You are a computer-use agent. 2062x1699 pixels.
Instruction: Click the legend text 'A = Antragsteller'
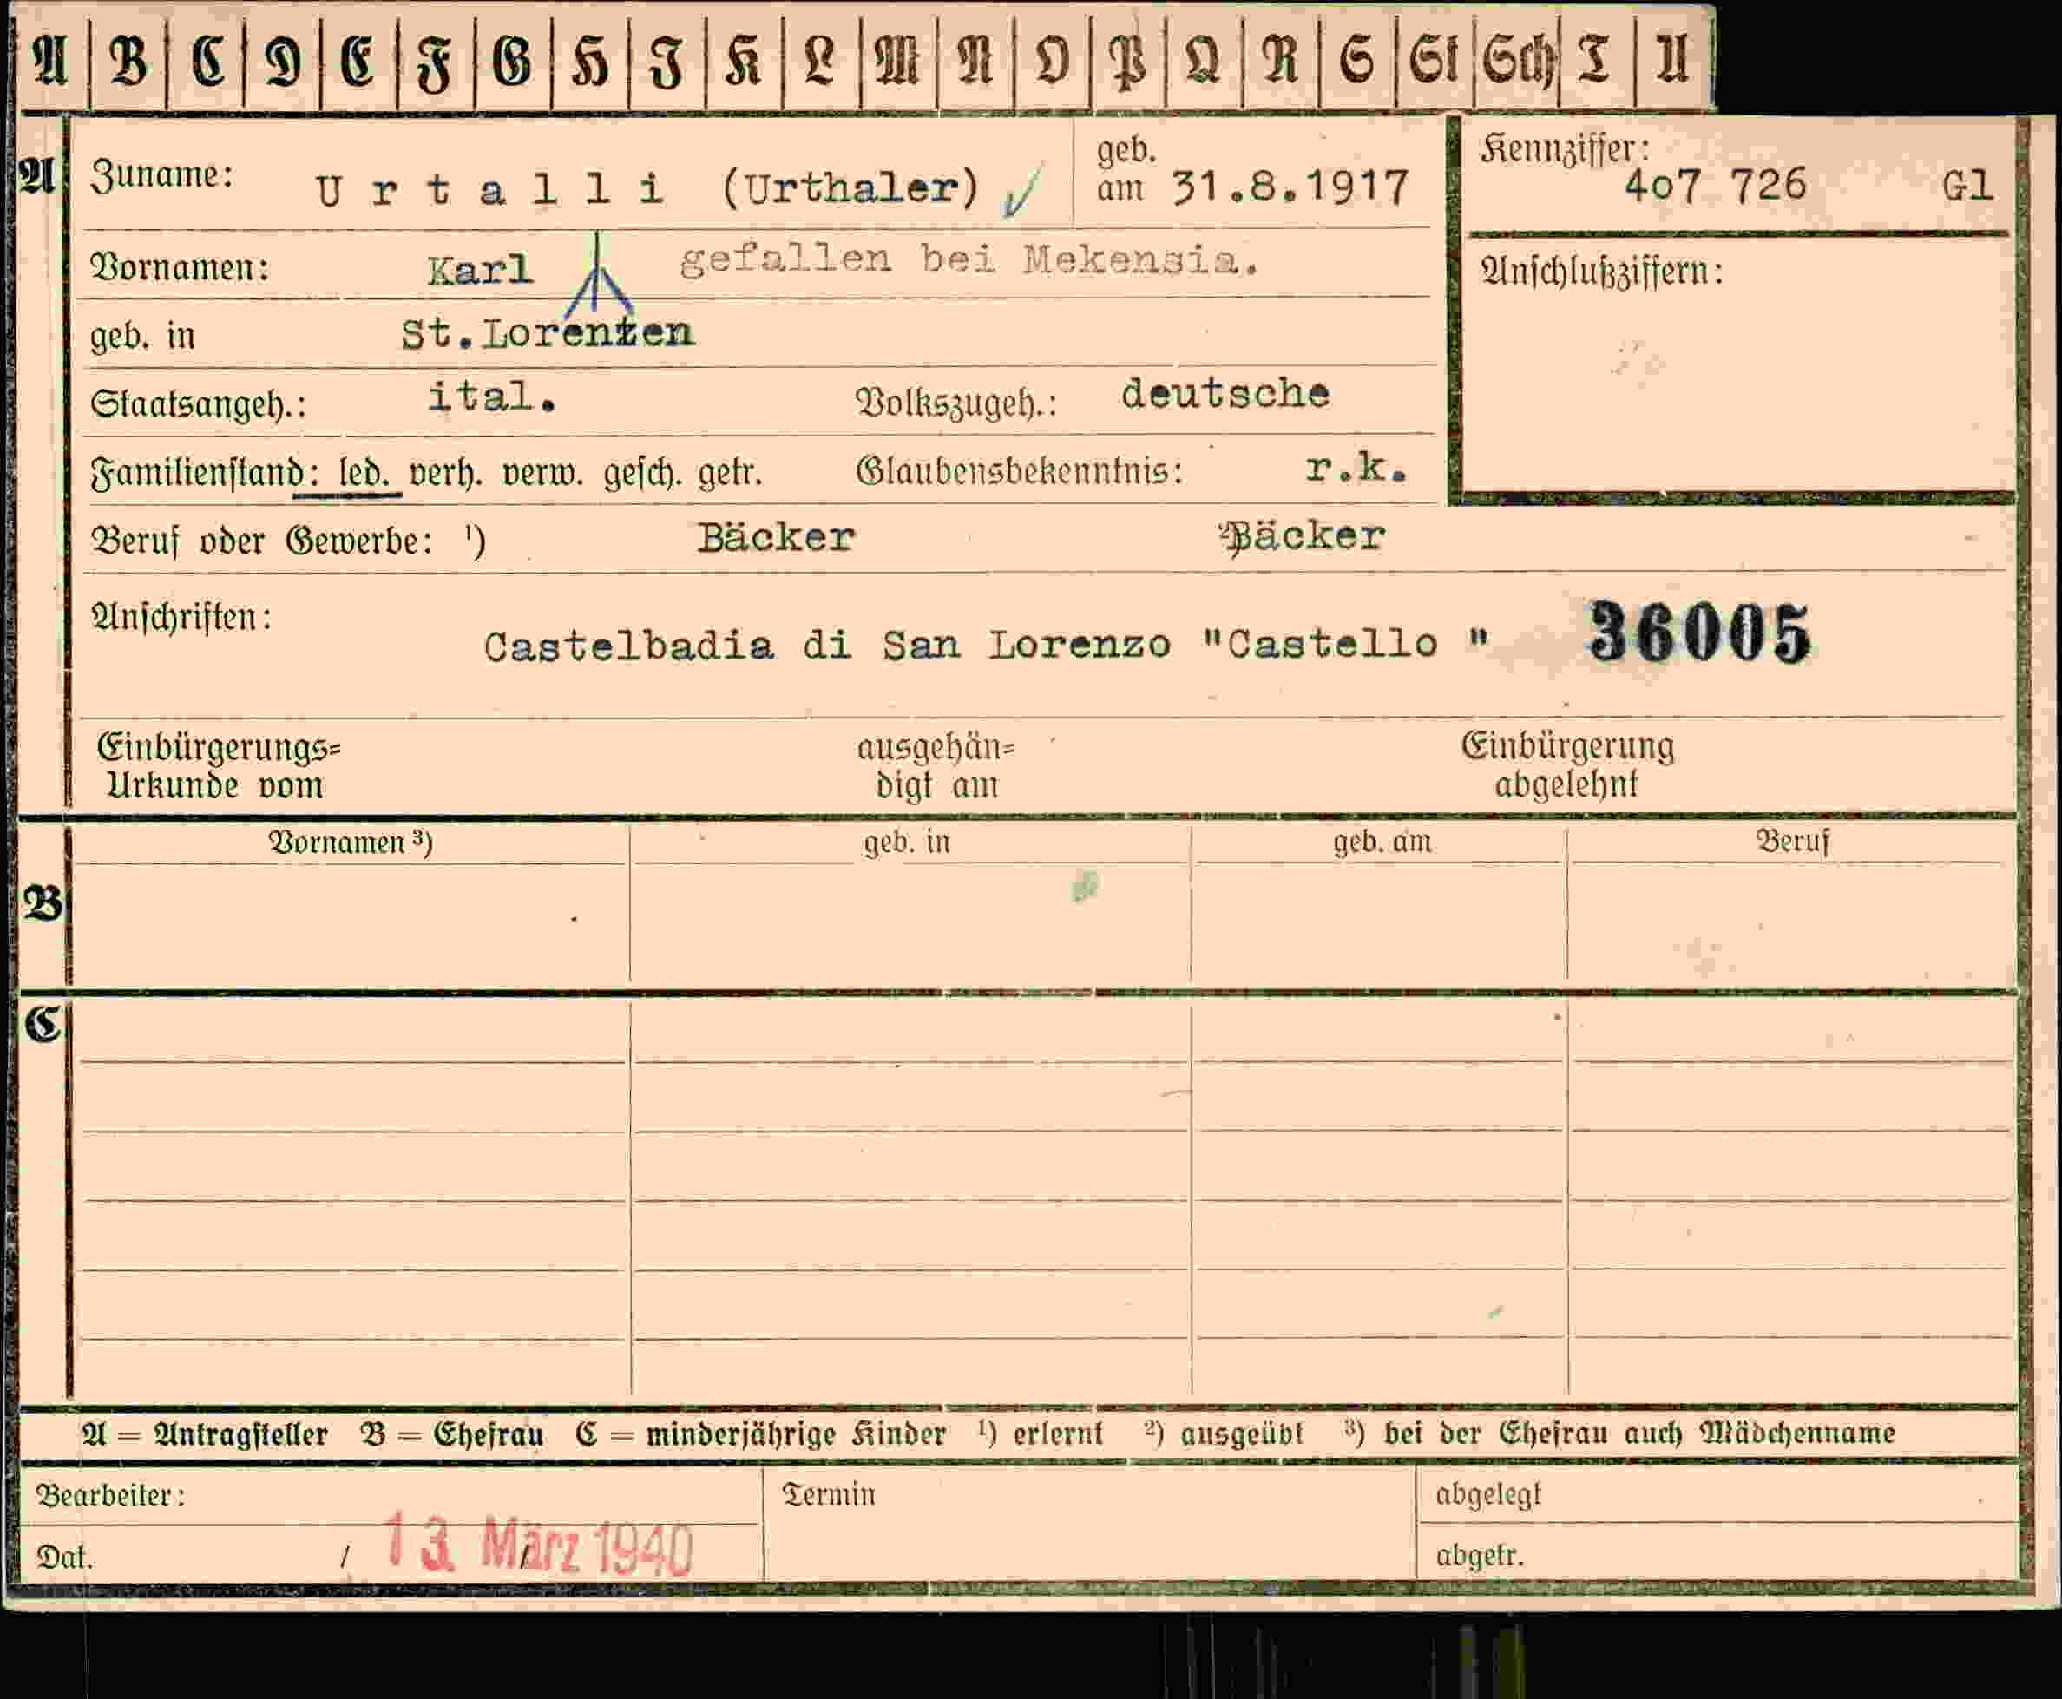205,1434
